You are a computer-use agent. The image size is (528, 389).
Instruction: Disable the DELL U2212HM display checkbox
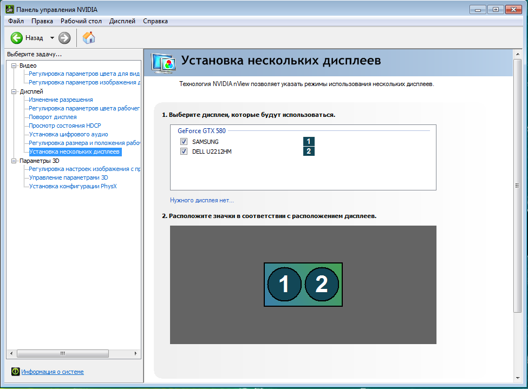[x=184, y=151]
